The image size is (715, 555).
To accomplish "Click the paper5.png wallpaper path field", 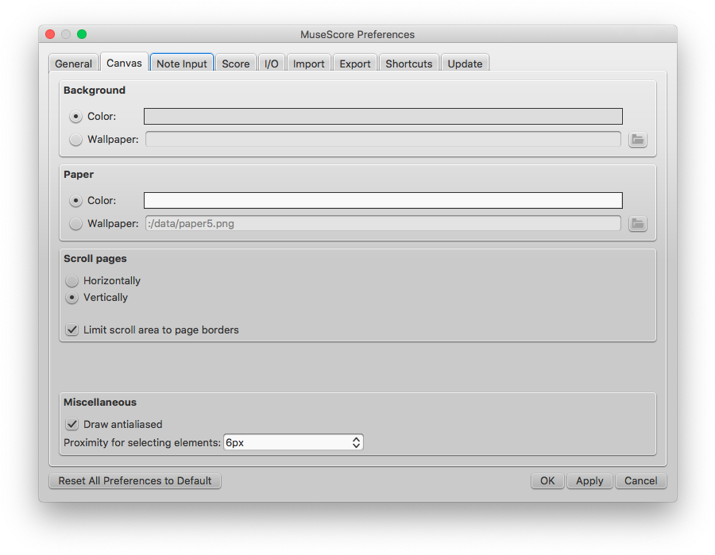I will (x=382, y=224).
